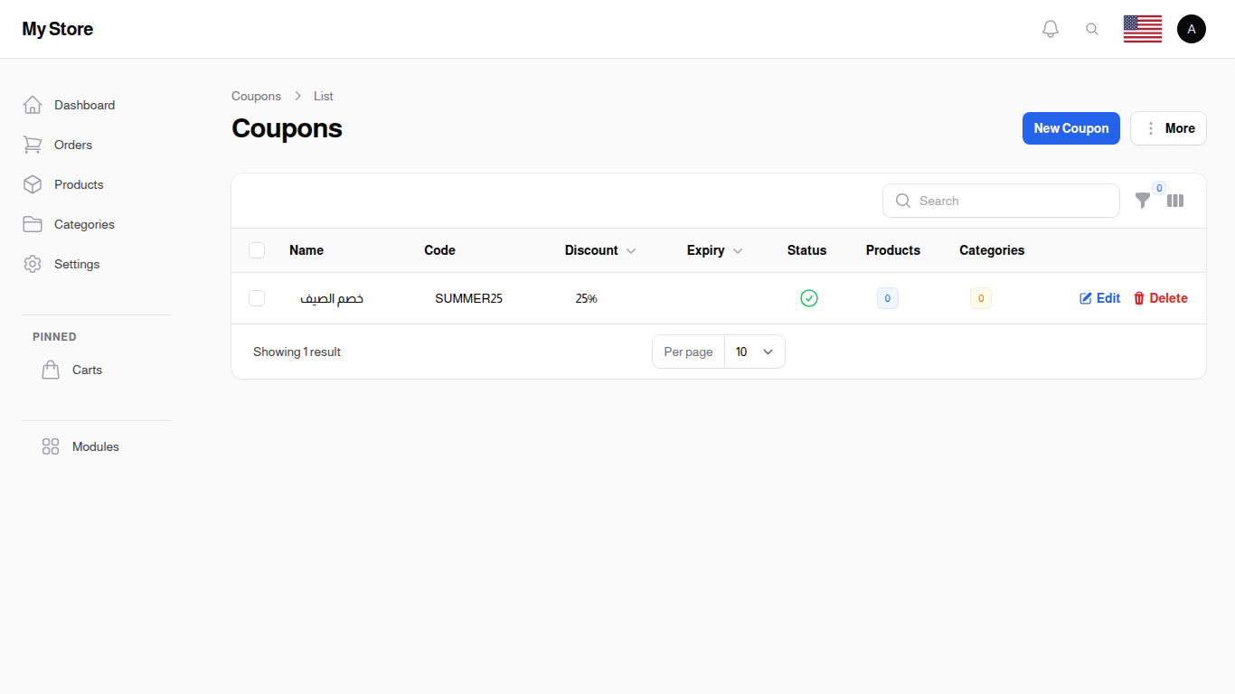
Task: Click the notifications bell icon
Action: click(x=1050, y=29)
